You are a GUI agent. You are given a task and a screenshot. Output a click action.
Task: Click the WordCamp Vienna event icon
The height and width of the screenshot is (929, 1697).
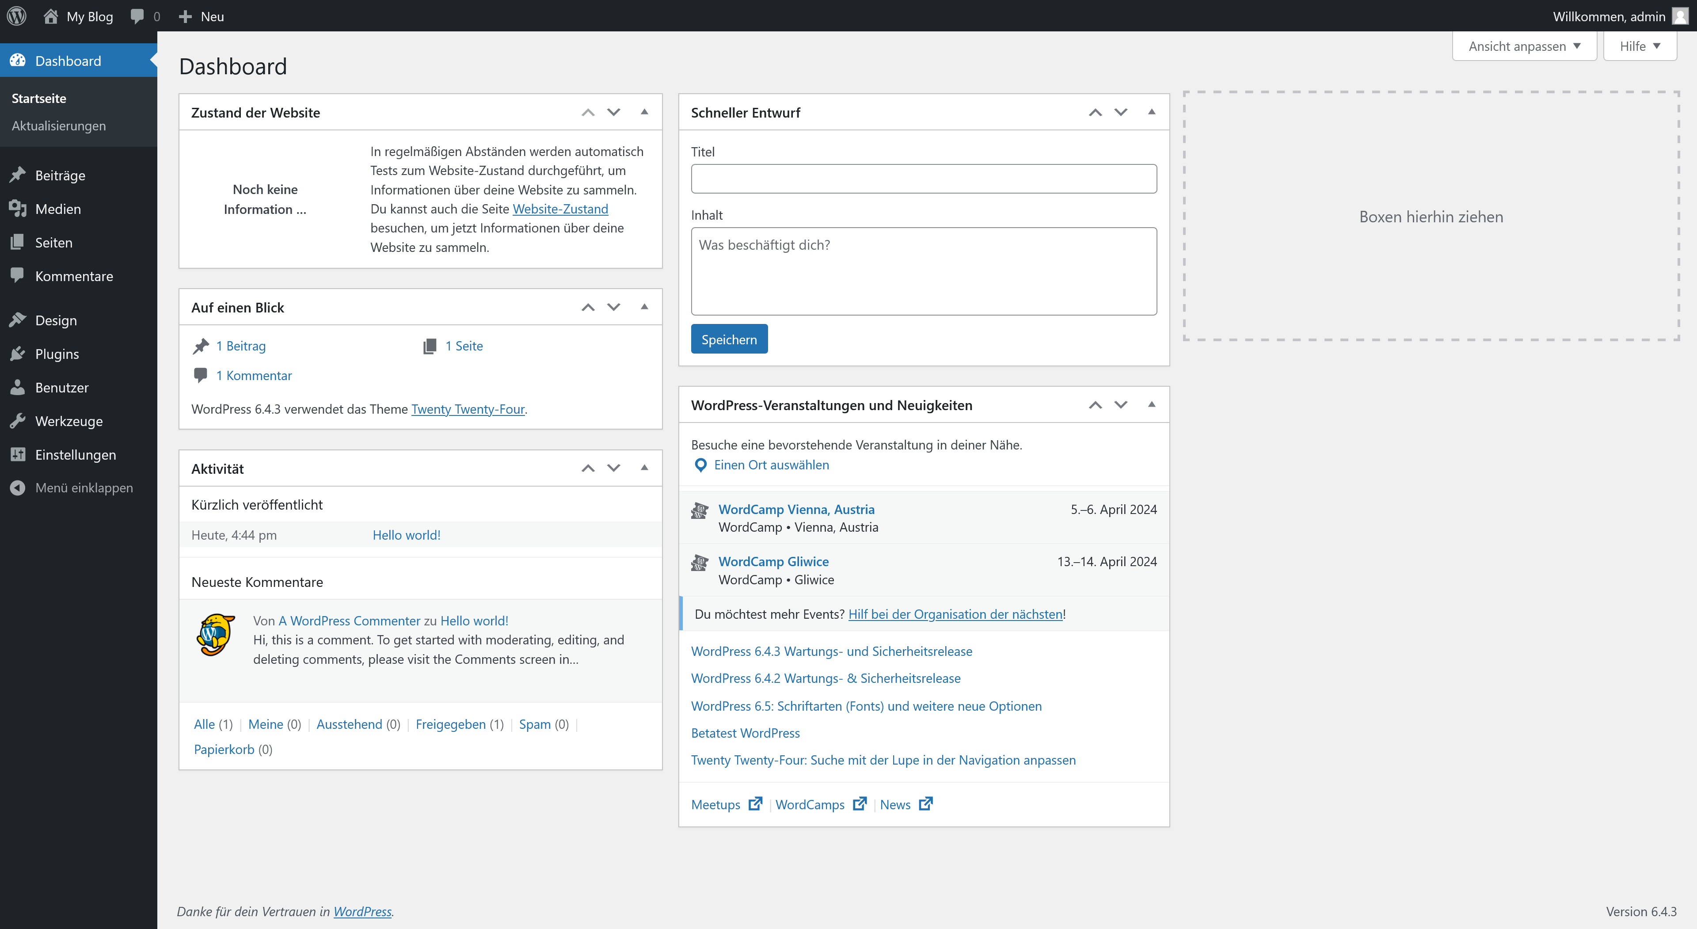(700, 510)
